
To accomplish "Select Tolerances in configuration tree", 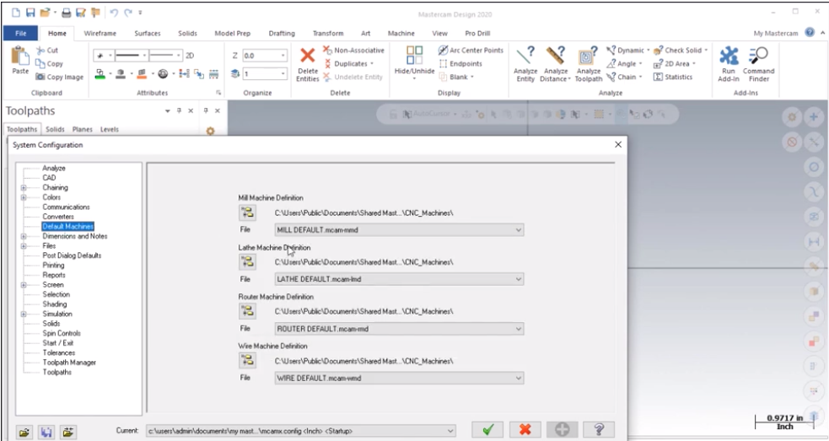I will point(59,352).
